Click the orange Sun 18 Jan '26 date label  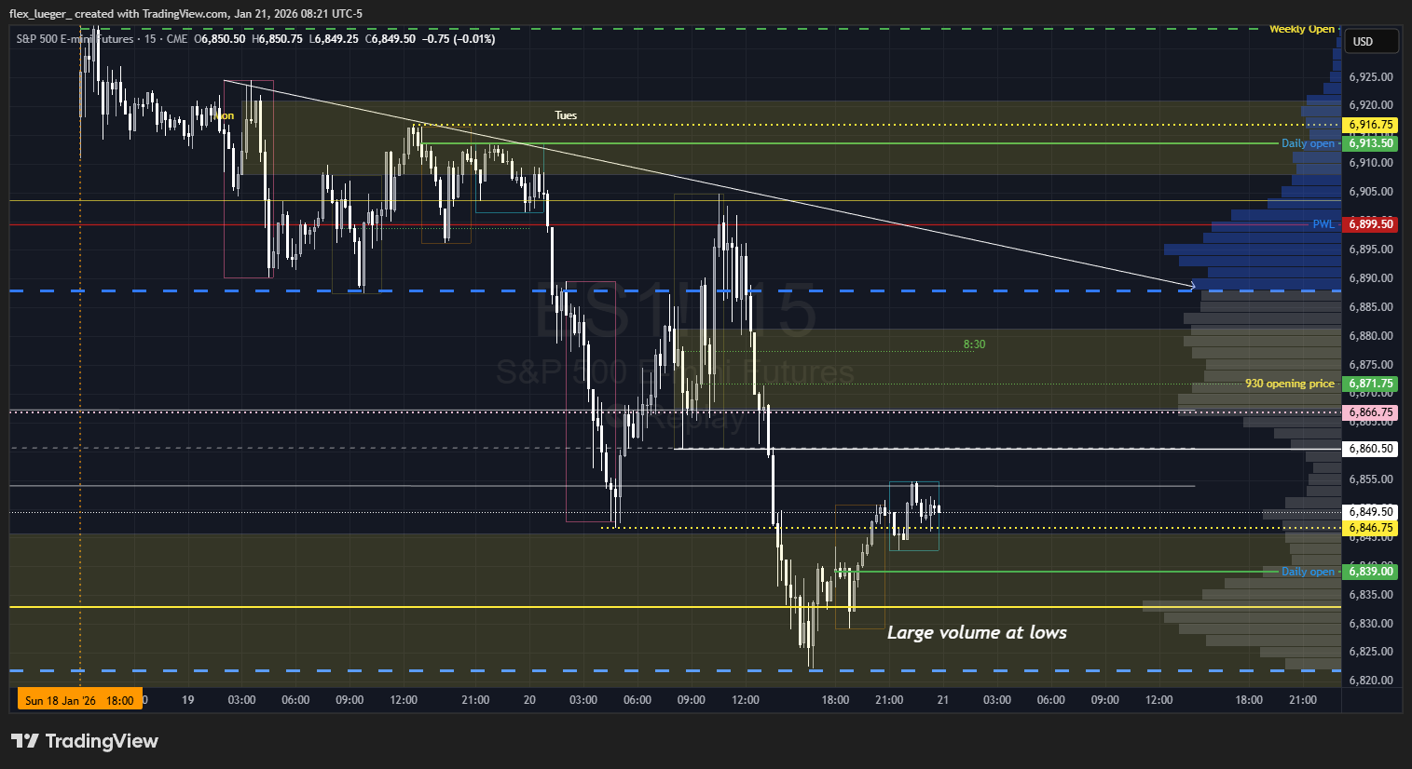79,700
